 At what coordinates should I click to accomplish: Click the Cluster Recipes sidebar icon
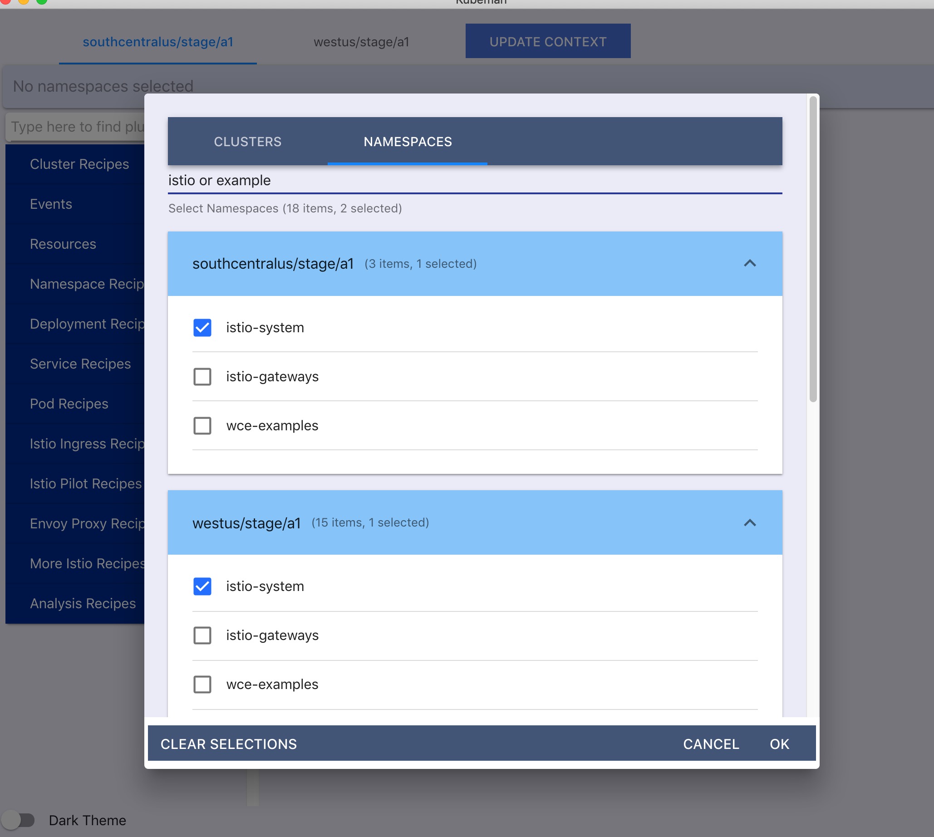[x=79, y=164]
